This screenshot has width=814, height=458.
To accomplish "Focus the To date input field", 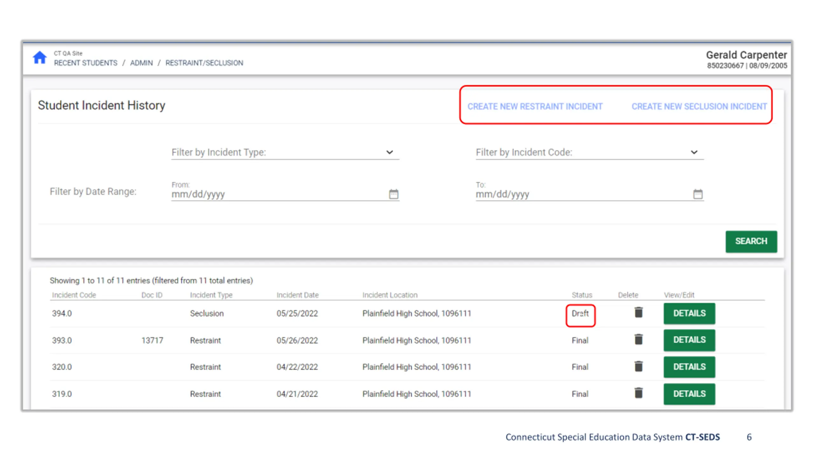I will click(583, 194).
